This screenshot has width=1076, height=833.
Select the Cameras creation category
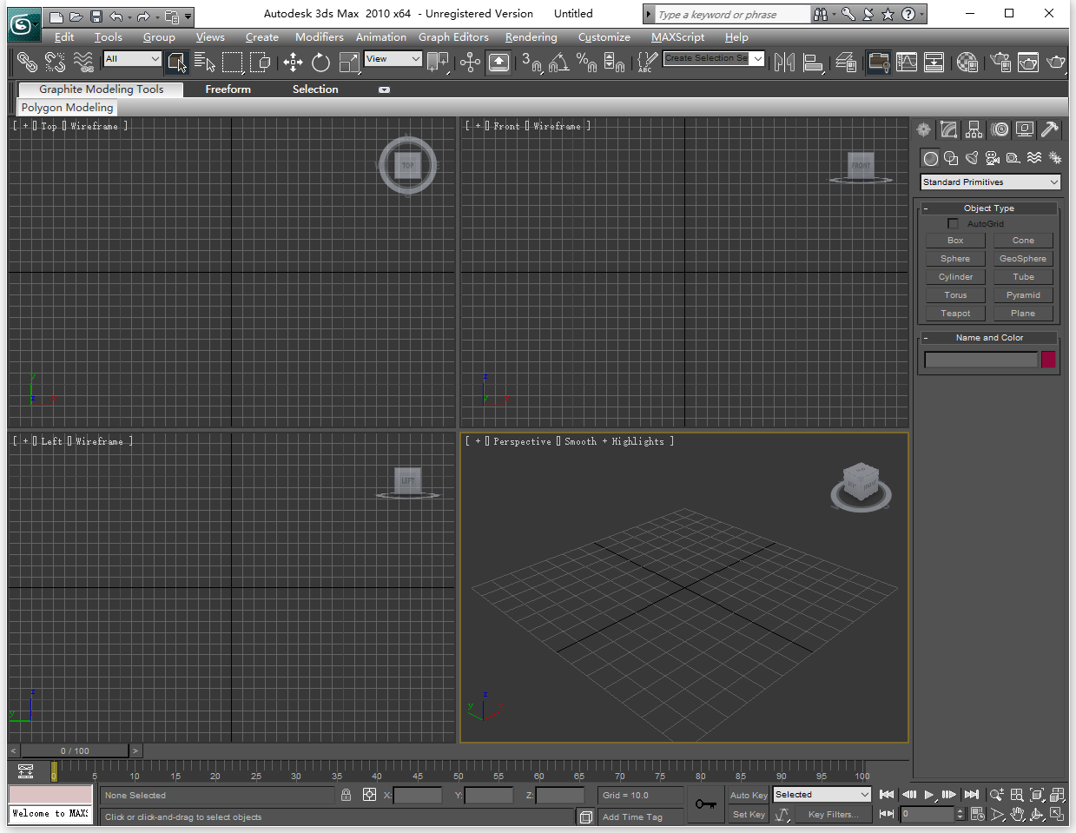tap(993, 158)
